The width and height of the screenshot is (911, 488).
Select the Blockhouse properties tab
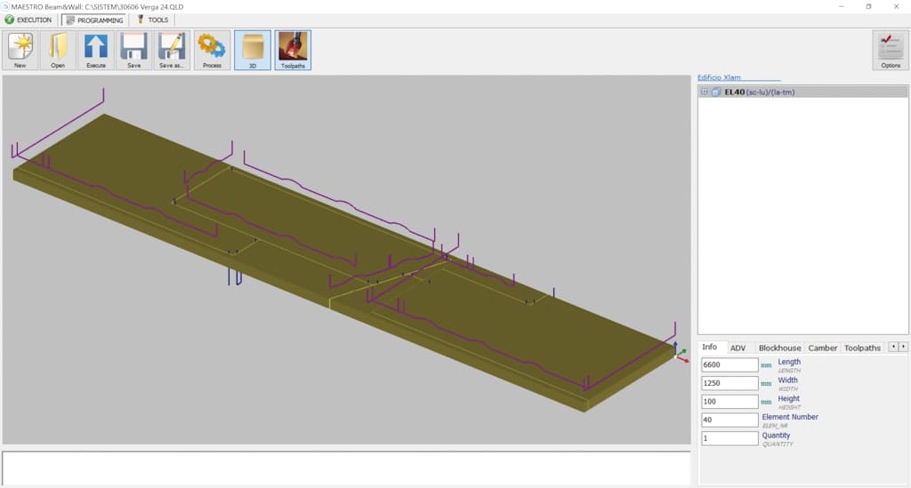point(779,348)
